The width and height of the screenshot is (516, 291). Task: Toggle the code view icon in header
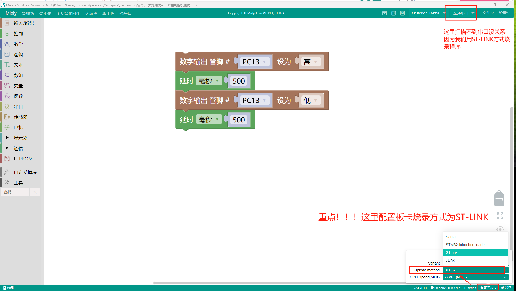[x=402, y=13]
